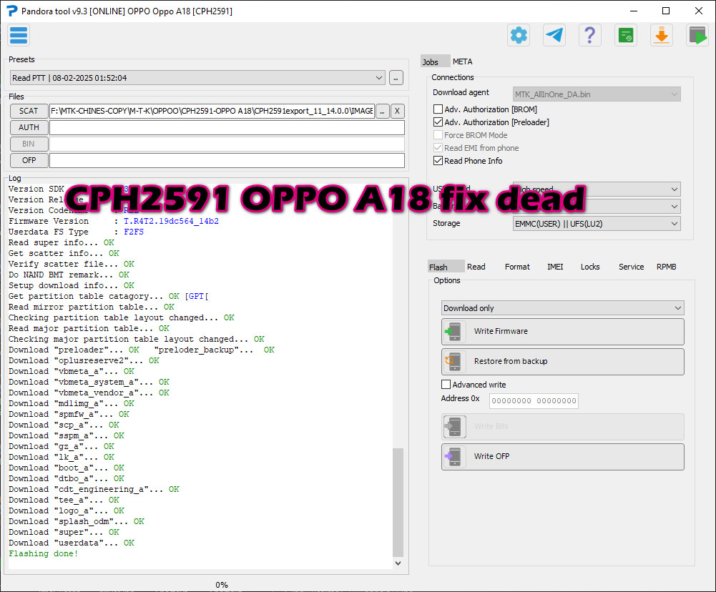Maximize the Pandora tool window

coord(666,11)
